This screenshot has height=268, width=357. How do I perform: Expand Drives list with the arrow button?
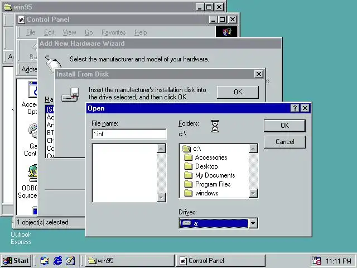click(253, 223)
